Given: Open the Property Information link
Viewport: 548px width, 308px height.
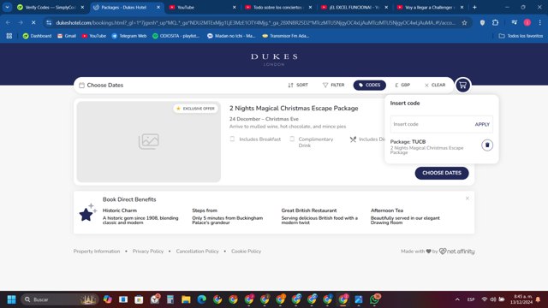Looking at the screenshot, I should tap(97, 251).
